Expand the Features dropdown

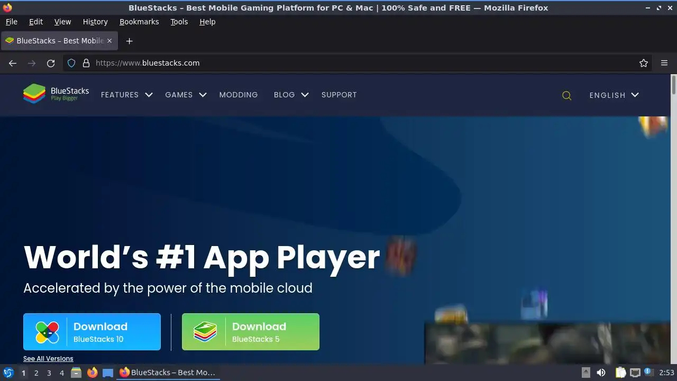[126, 95]
